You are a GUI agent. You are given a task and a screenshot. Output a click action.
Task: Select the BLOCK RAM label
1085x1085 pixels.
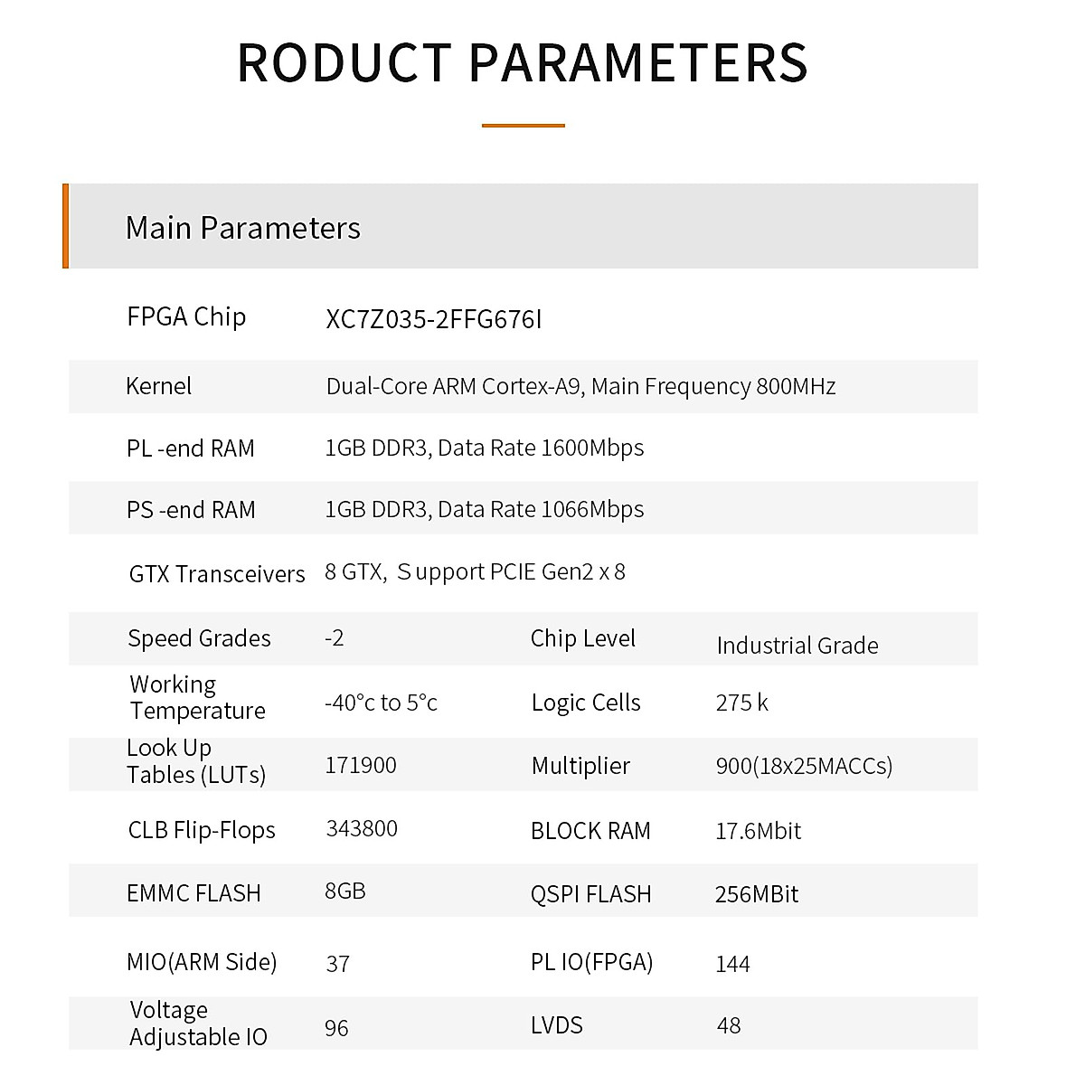(590, 831)
